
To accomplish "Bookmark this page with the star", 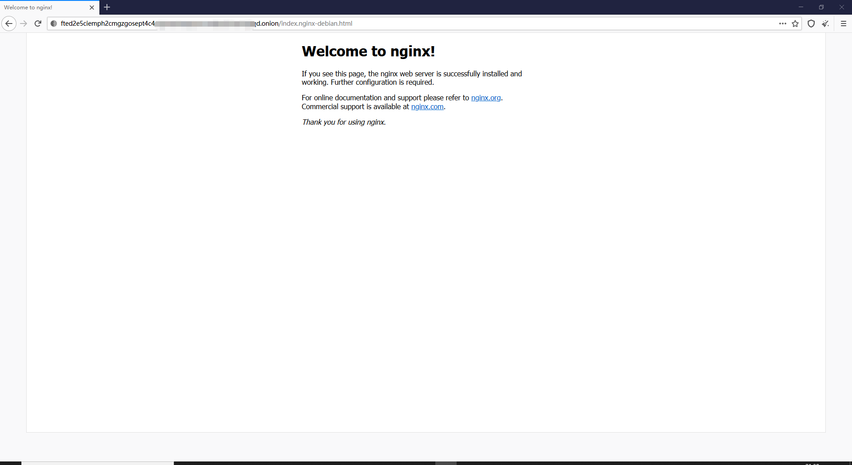I will click(795, 24).
